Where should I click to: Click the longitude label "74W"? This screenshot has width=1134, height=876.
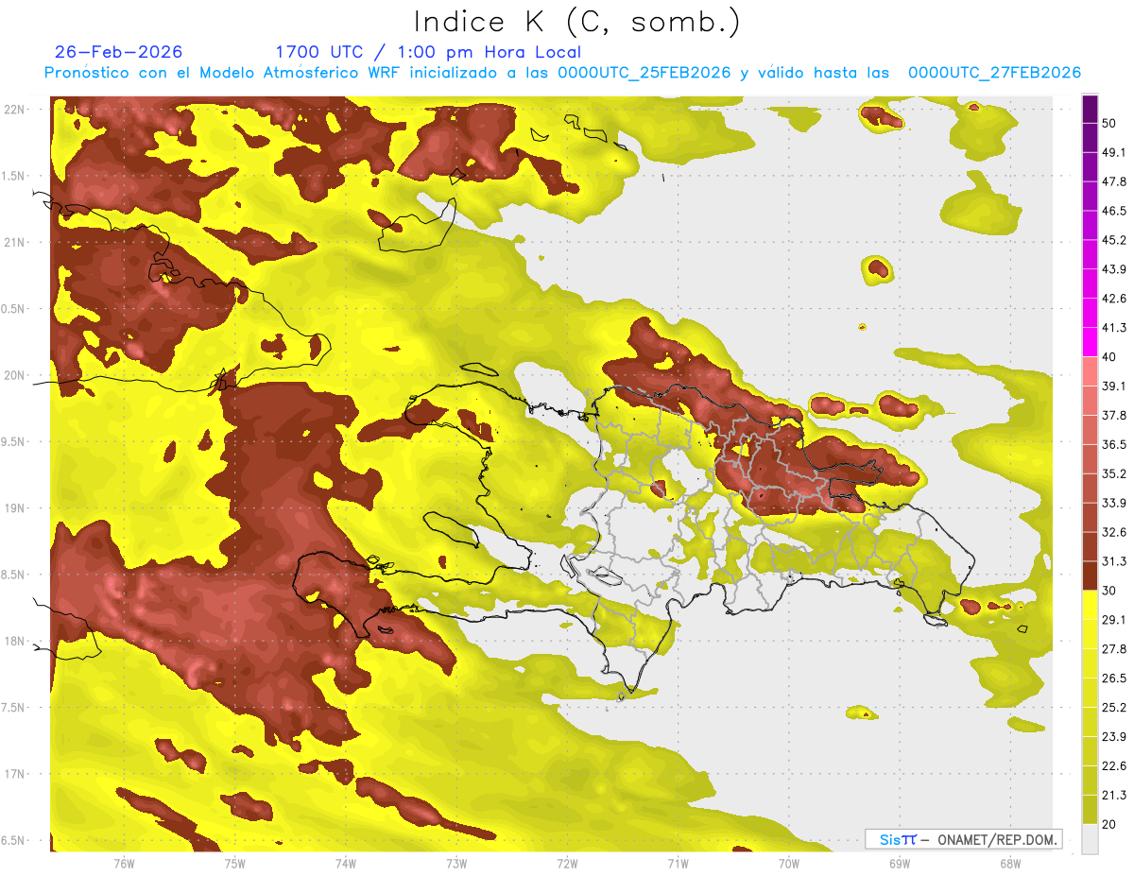[x=345, y=864]
